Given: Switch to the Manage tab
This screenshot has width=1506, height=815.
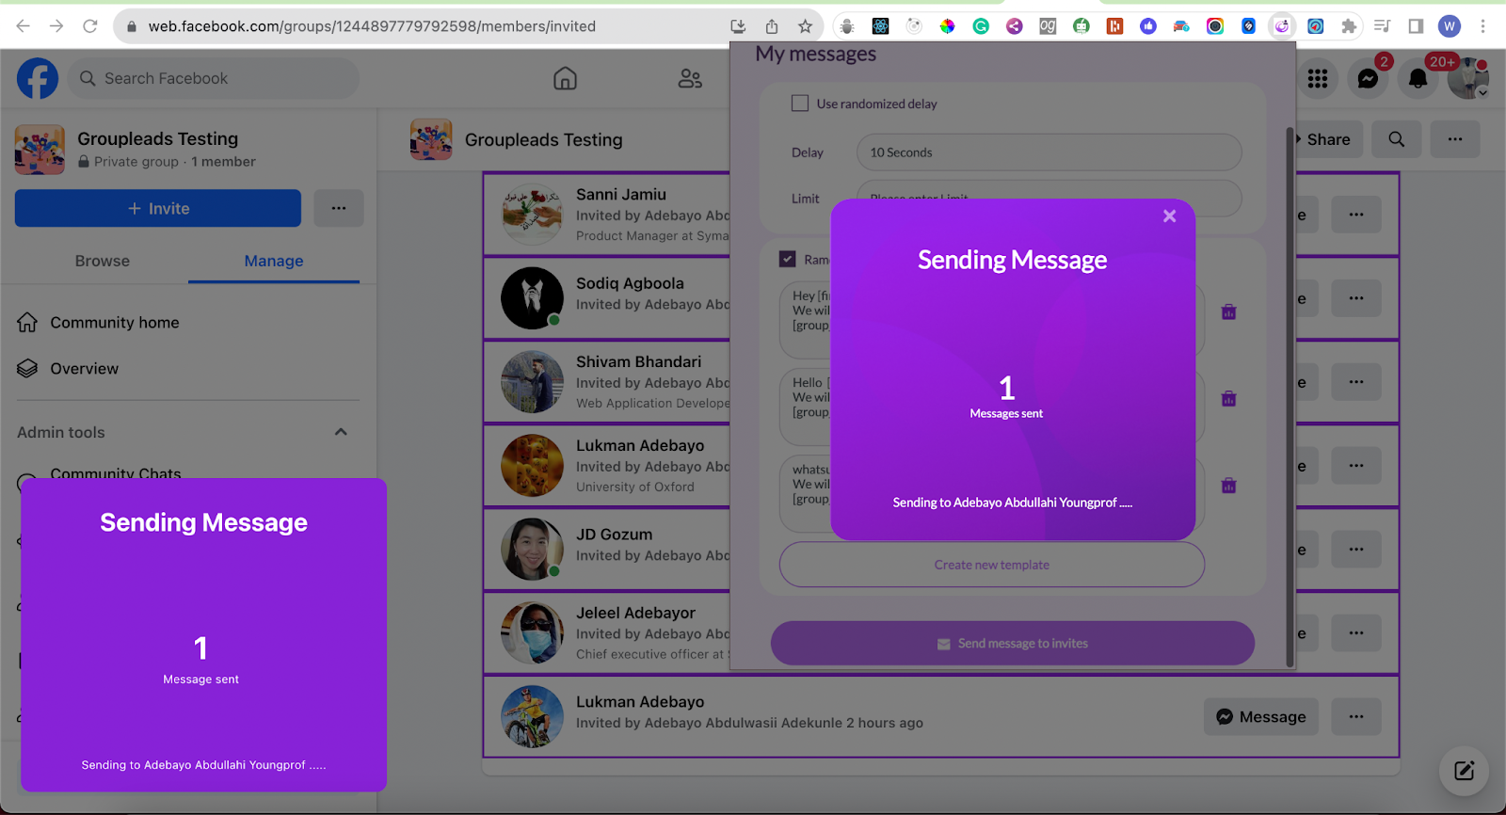Looking at the screenshot, I should (x=274, y=261).
